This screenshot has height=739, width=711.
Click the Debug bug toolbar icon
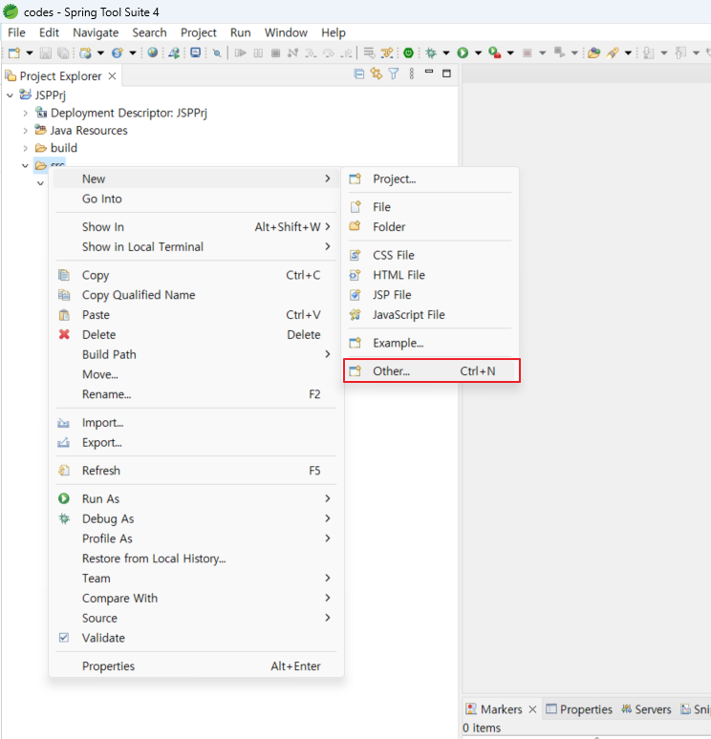pyautogui.click(x=431, y=53)
